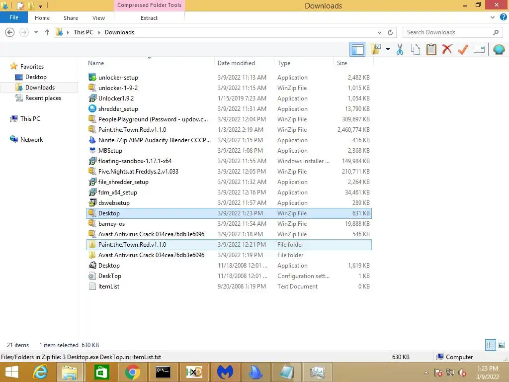Select the fdm_x64_setup file

click(x=229, y=192)
